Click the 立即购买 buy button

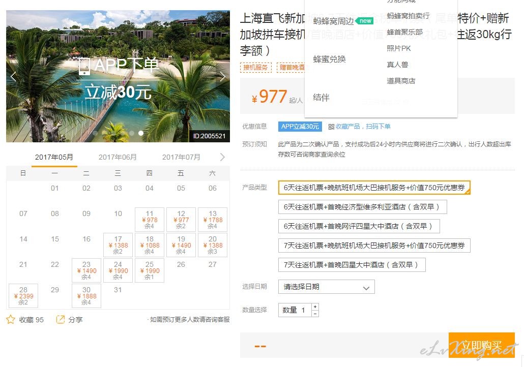click(482, 345)
